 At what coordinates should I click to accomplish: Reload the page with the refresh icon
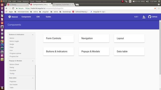tap(13, 8)
